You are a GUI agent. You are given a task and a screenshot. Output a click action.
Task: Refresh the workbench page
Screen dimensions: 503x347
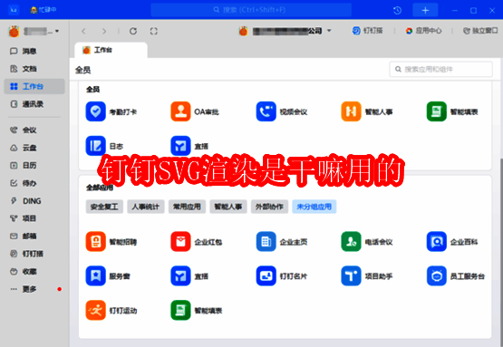(133, 31)
